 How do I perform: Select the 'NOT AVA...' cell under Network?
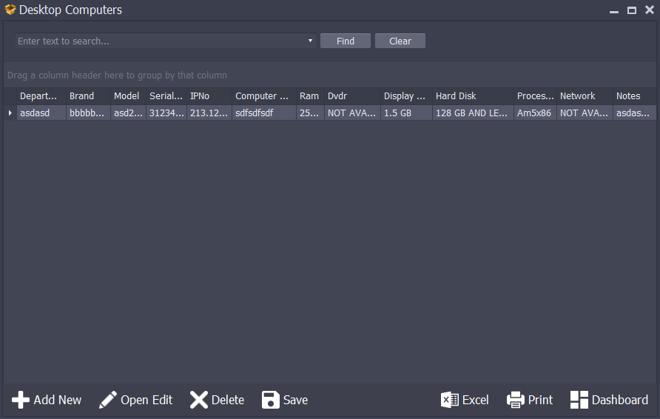pyautogui.click(x=585, y=113)
